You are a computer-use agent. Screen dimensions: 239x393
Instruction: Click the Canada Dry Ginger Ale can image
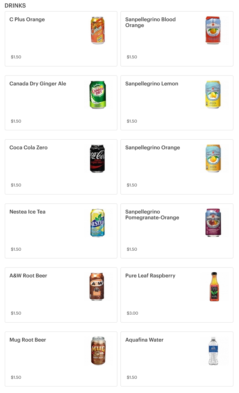point(98,95)
